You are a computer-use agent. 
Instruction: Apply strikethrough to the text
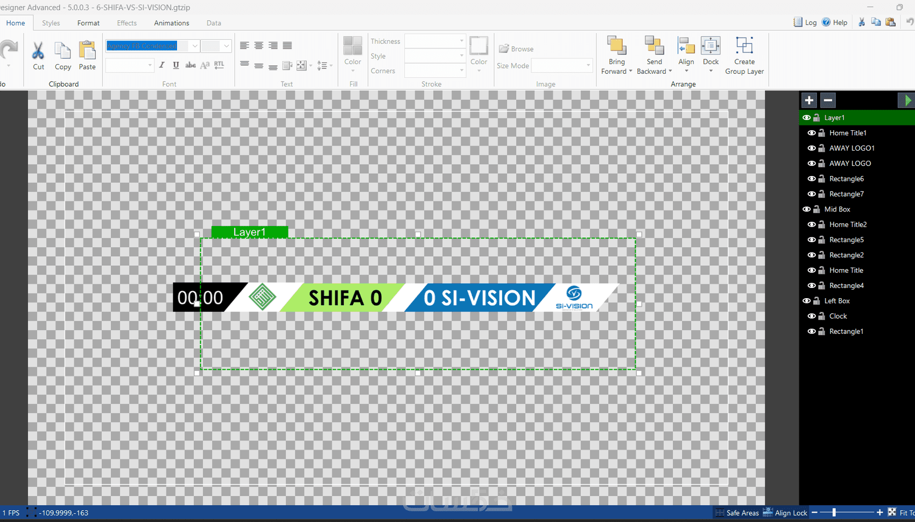[191, 65]
